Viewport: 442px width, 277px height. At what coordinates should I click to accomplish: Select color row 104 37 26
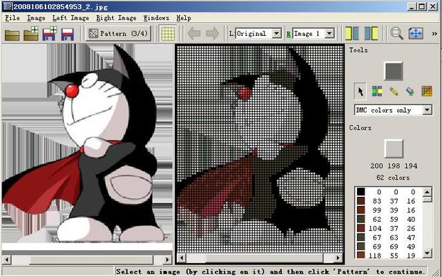tap(388, 228)
